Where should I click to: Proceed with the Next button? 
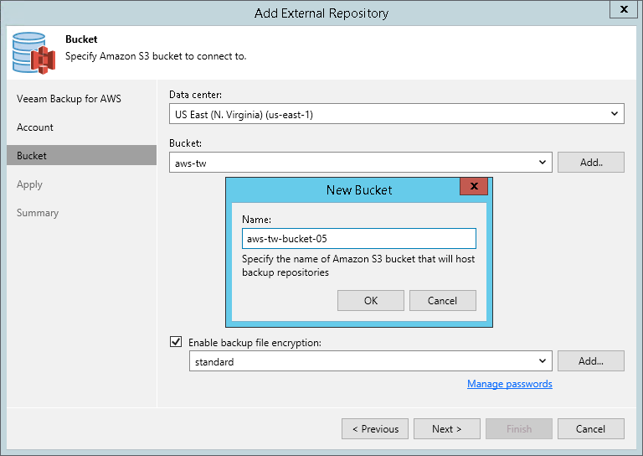[447, 429]
